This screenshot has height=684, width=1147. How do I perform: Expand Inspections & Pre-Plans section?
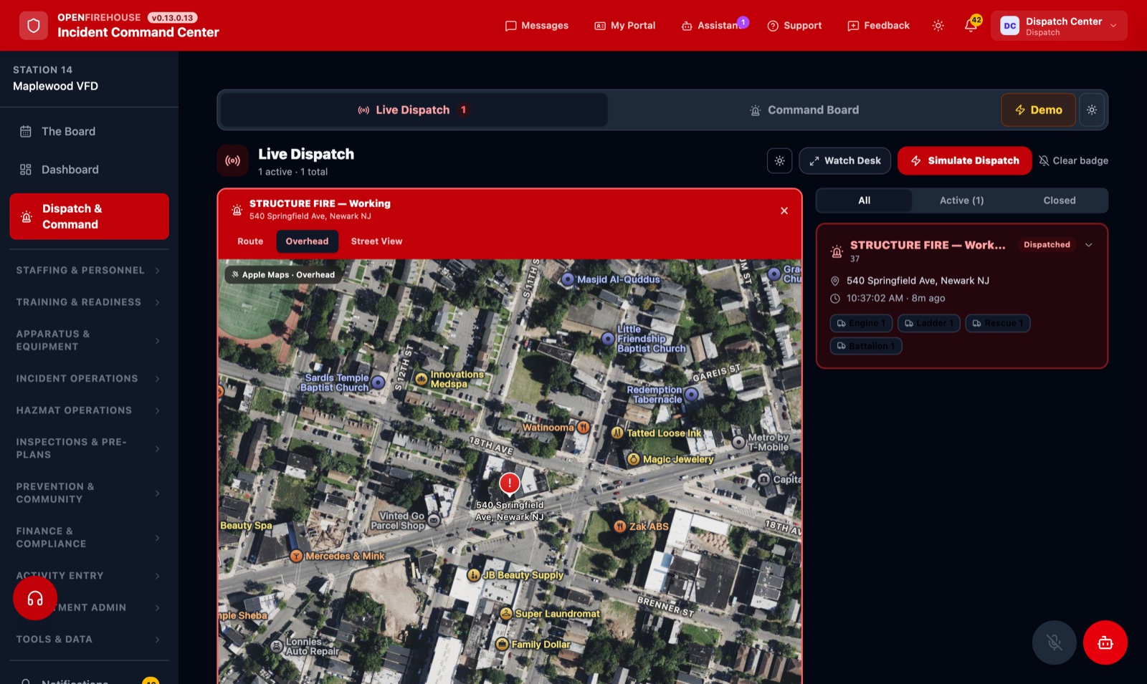coord(89,448)
